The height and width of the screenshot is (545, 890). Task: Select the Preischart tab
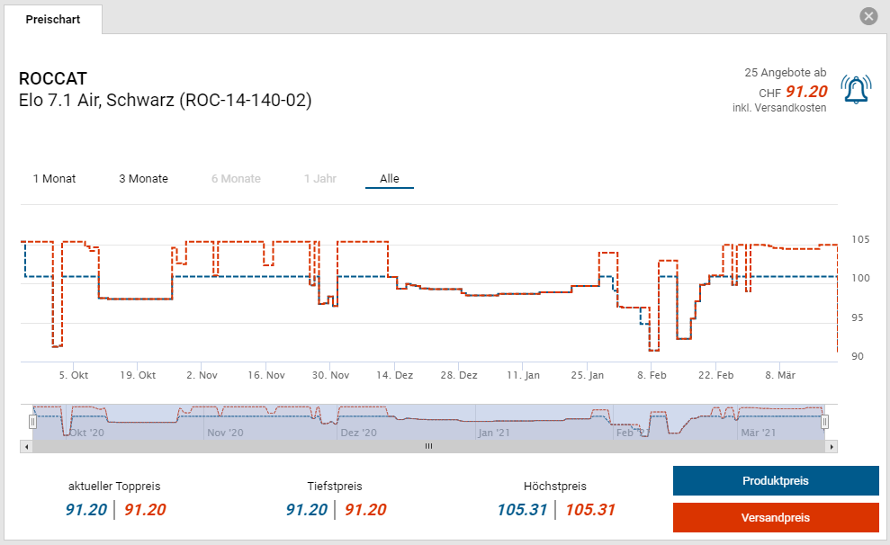pyautogui.click(x=52, y=19)
